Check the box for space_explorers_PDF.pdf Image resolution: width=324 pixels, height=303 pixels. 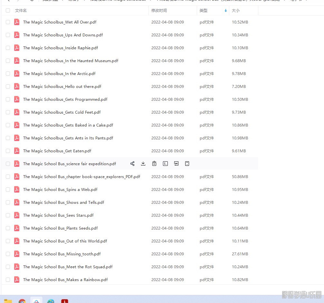[x=8, y=176]
